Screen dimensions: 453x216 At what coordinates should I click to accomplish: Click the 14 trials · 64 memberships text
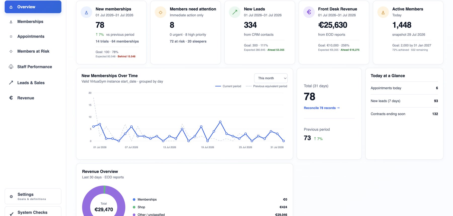pyautogui.click(x=117, y=42)
